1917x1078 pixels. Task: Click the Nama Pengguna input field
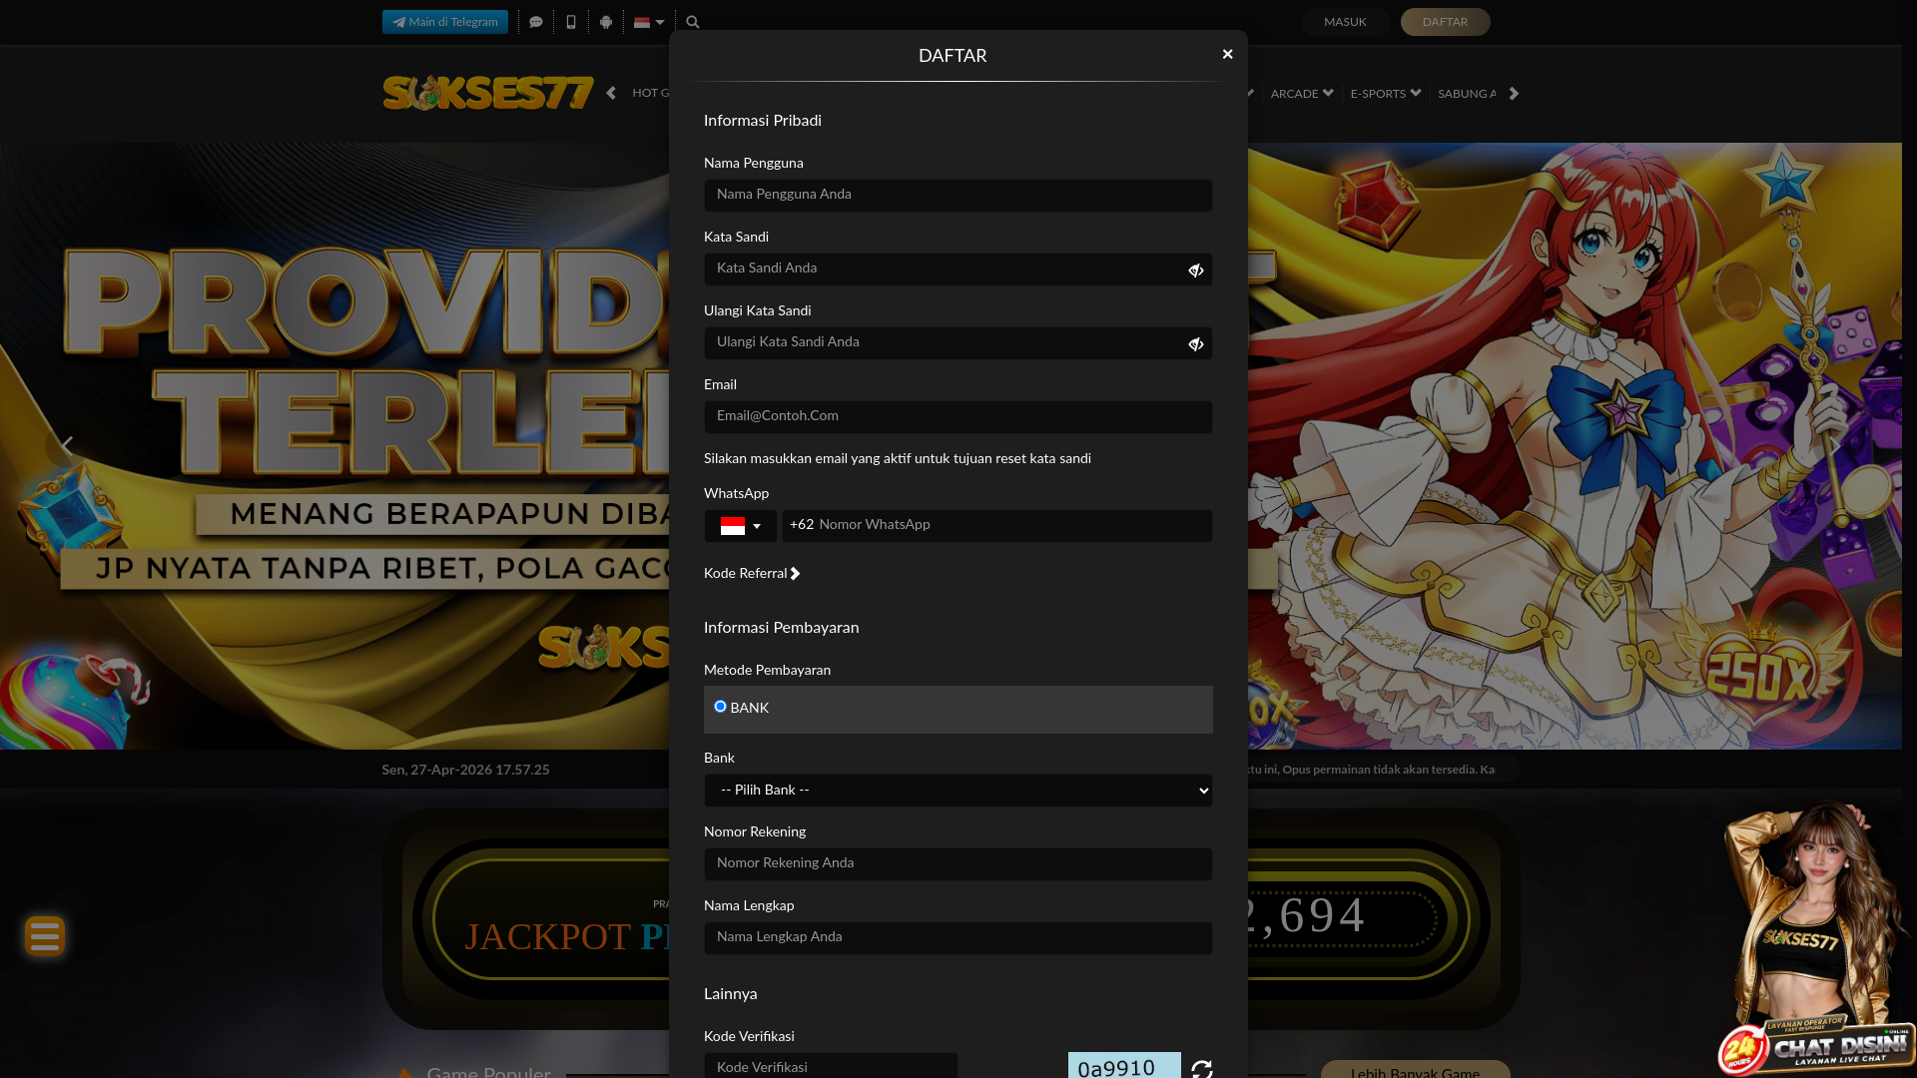(958, 196)
